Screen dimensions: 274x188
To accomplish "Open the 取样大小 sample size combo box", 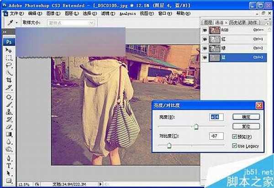I will click(x=71, y=23).
